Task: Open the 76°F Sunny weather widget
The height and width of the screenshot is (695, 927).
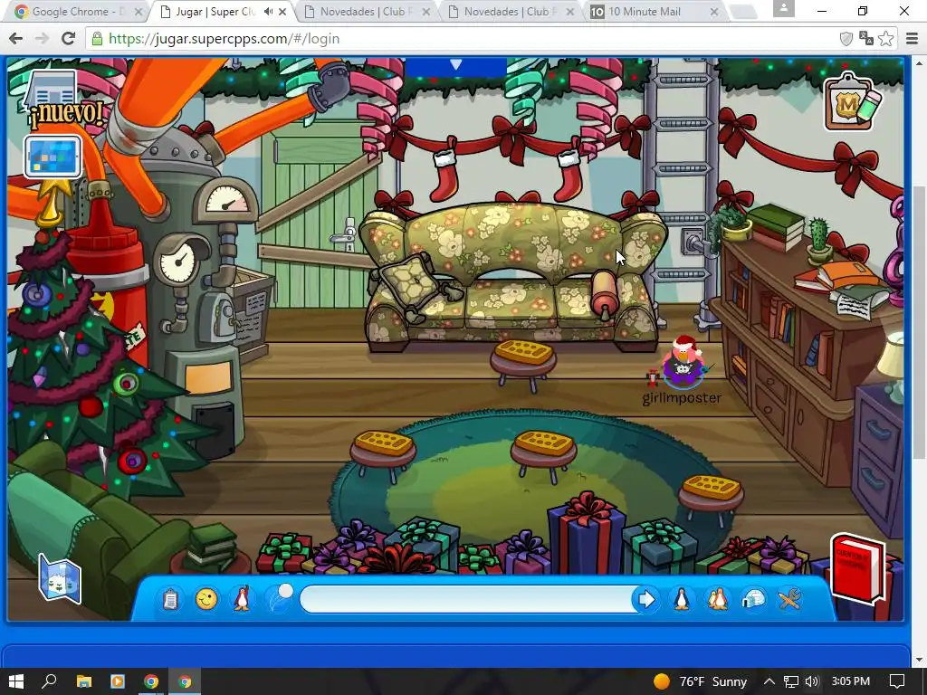Action: [x=702, y=681]
